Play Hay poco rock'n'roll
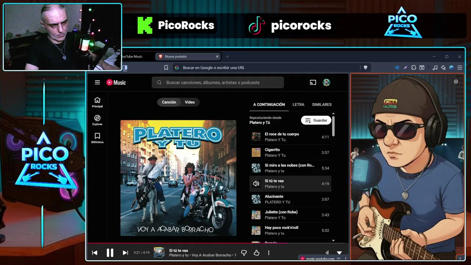The height and width of the screenshot is (265, 471). [290, 230]
